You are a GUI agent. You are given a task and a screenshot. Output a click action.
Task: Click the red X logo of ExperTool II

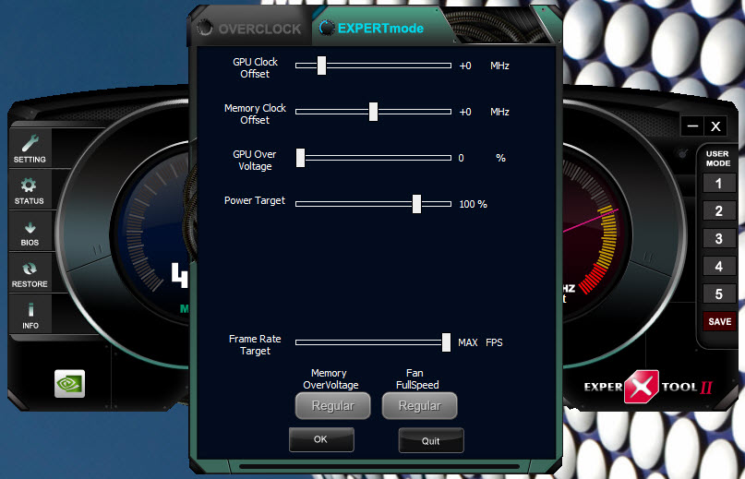tap(642, 387)
